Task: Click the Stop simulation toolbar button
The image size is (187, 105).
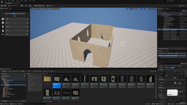Action: pos(40,6)
